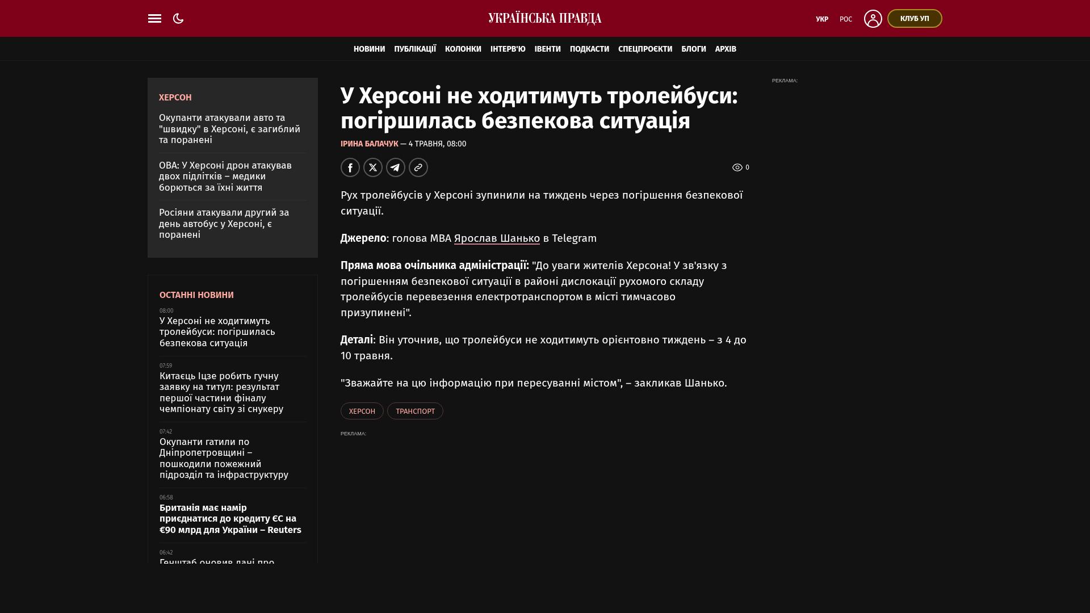Open the НОВИНИ menu item
The image size is (1090, 613).
[370, 49]
